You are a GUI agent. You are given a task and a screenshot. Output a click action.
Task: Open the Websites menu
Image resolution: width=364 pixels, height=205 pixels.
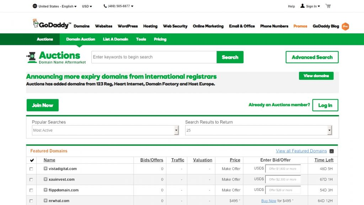(103, 26)
